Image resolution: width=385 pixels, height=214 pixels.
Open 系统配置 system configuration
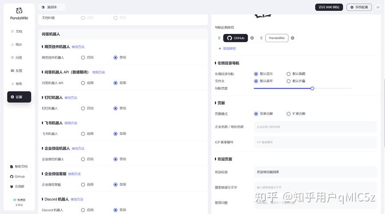[x=359, y=7]
